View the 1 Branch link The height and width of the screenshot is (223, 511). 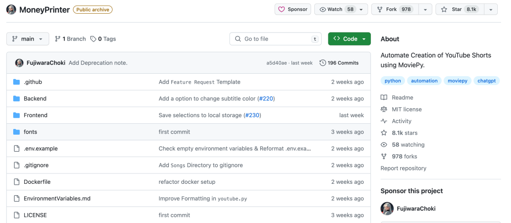pos(70,39)
